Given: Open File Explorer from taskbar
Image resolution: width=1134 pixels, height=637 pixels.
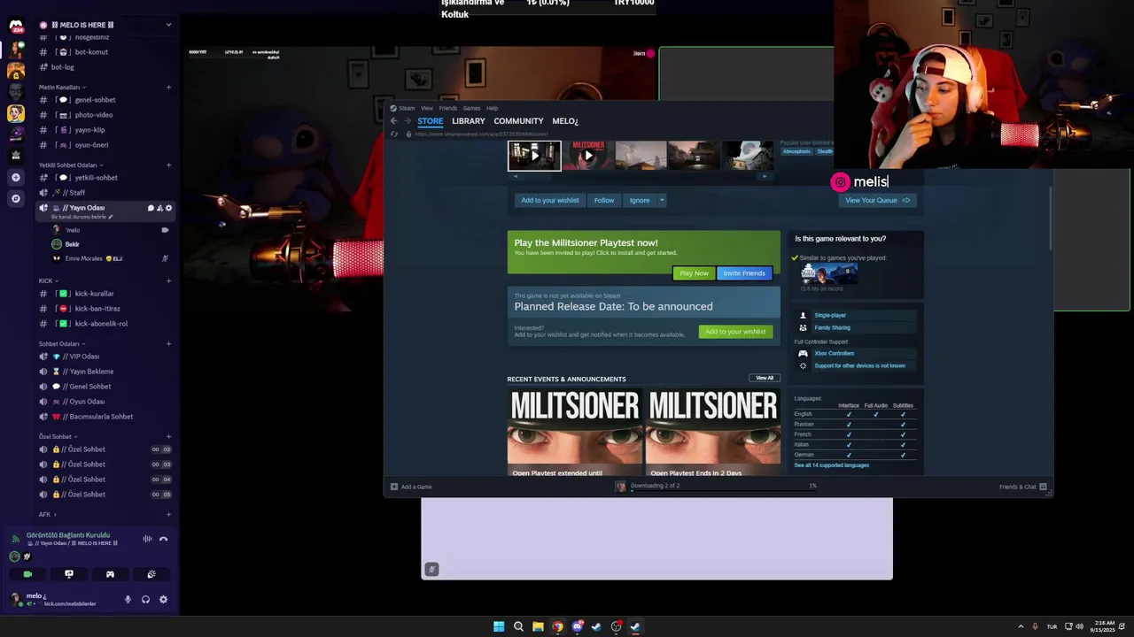Looking at the screenshot, I should (x=538, y=626).
